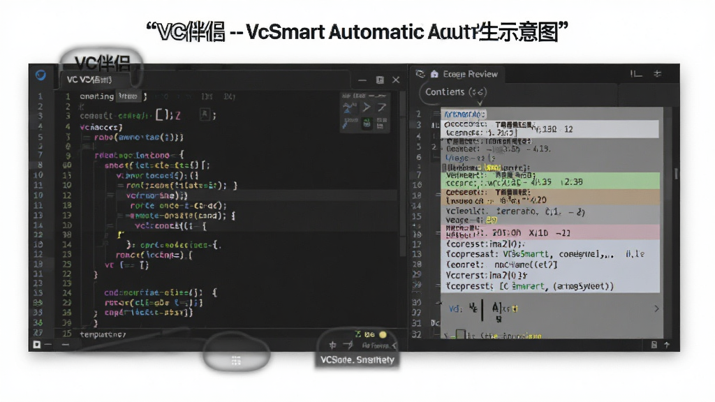Click the step-over arrow icon in the floating toolbar
715x402 pixels.
pyautogui.click(x=382, y=107)
